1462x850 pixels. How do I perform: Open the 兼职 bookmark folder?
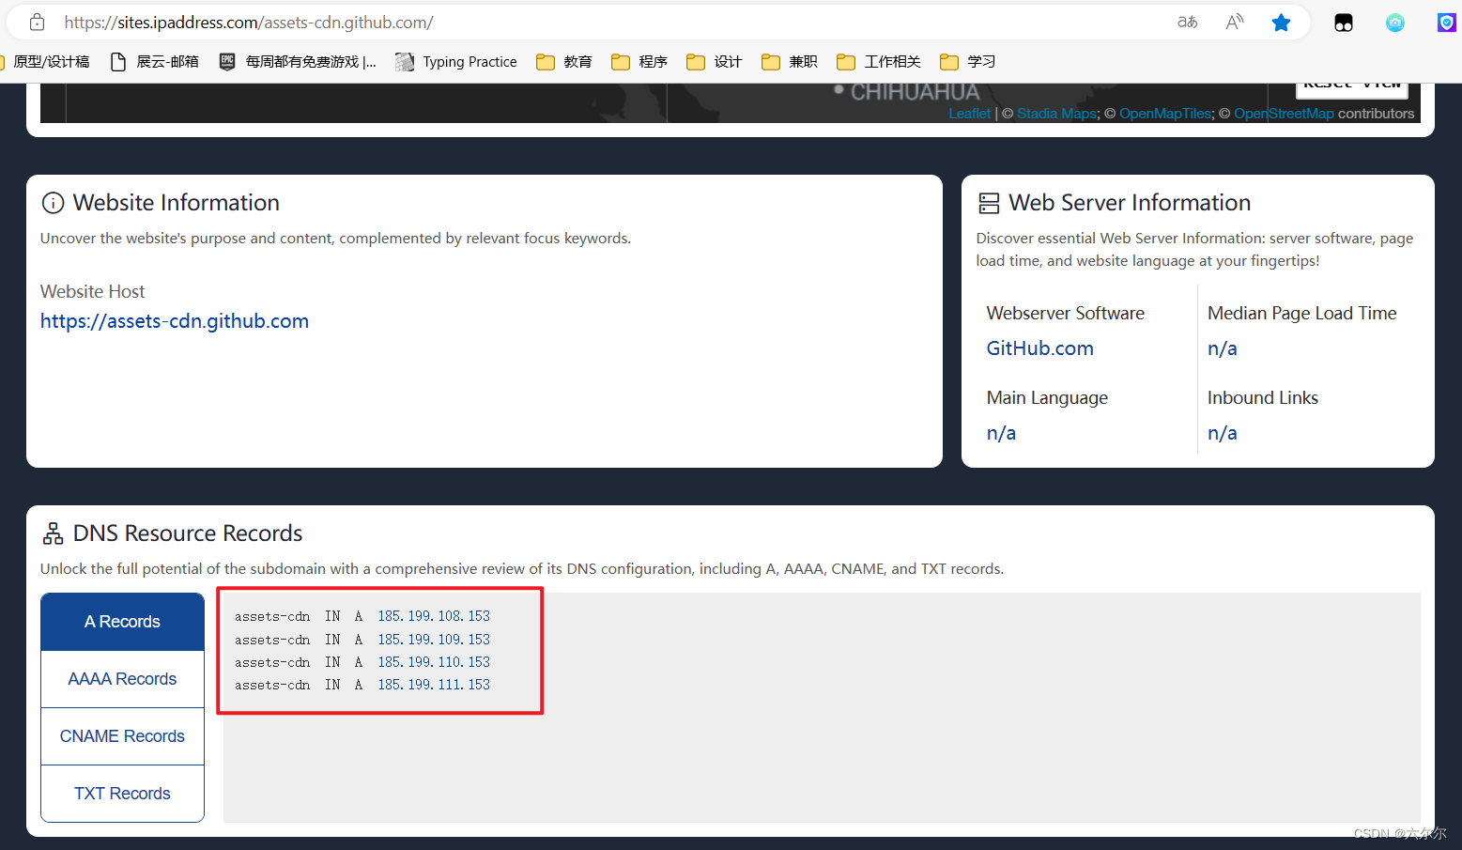pyautogui.click(x=790, y=62)
